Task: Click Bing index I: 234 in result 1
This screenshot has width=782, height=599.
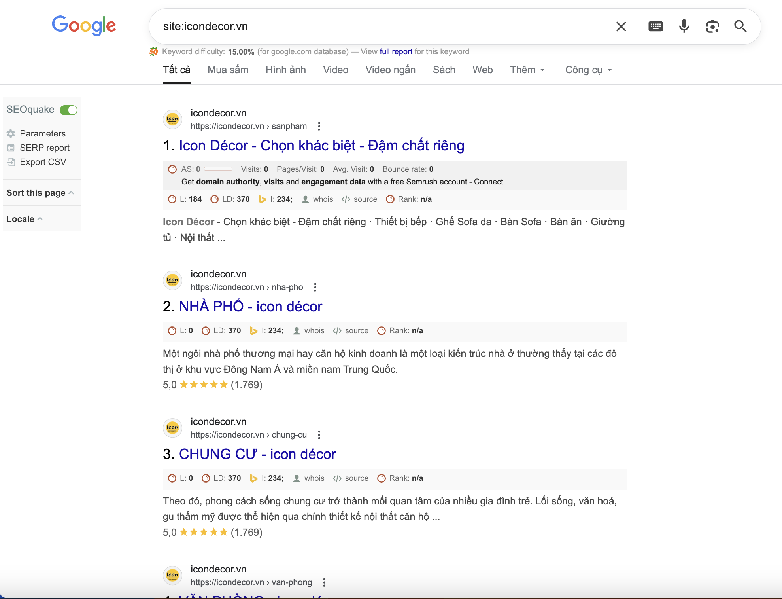Action: click(275, 199)
